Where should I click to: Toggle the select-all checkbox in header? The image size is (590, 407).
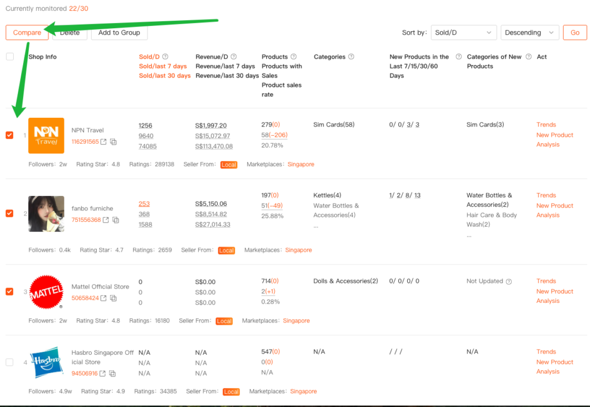pos(9,57)
